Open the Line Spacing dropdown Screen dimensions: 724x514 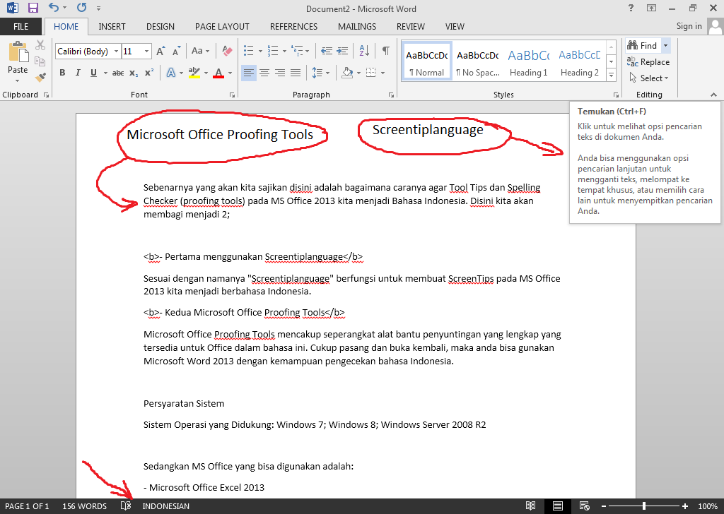coord(320,73)
